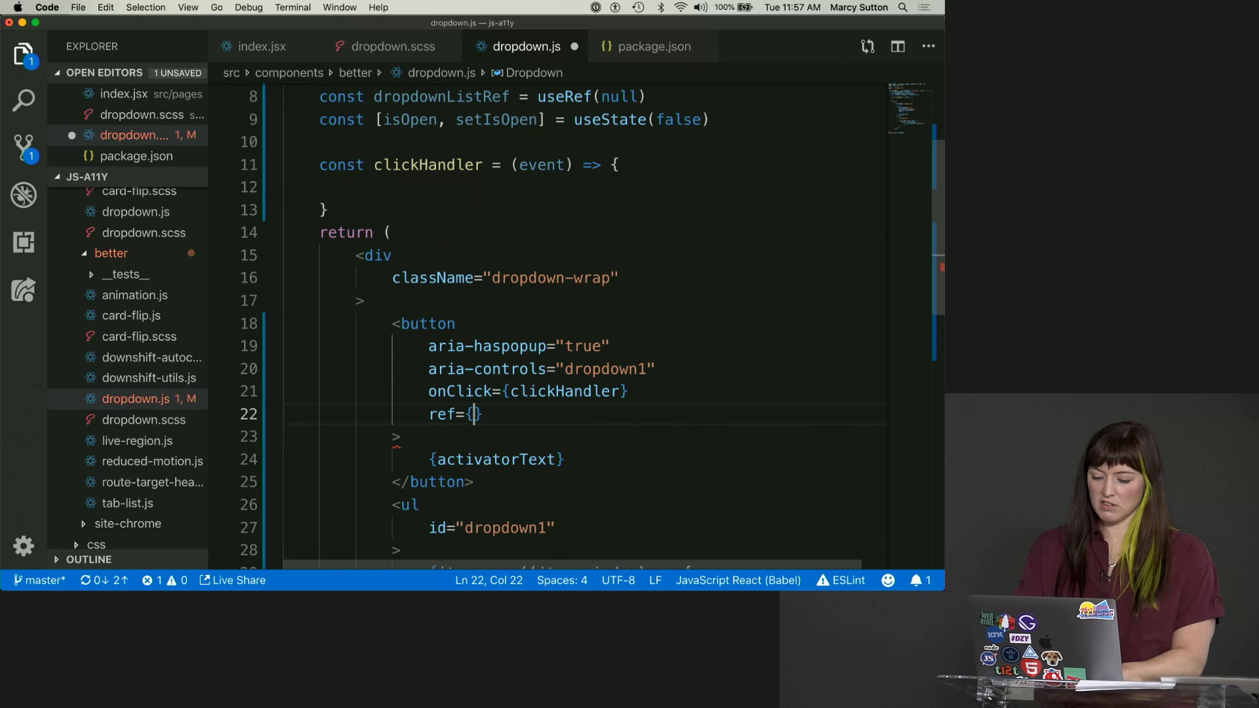Close unsaved dropdown.js tab via dot
This screenshot has width=1259, height=708.
(574, 47)
